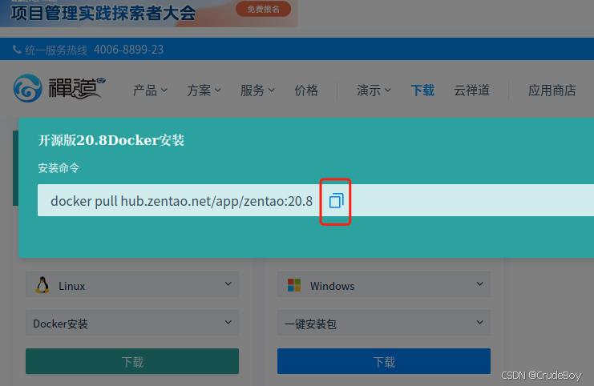This screenshot has width=594, height=386.
Task: Click the blue 下载 button under Windows
Action: (384, 361)
